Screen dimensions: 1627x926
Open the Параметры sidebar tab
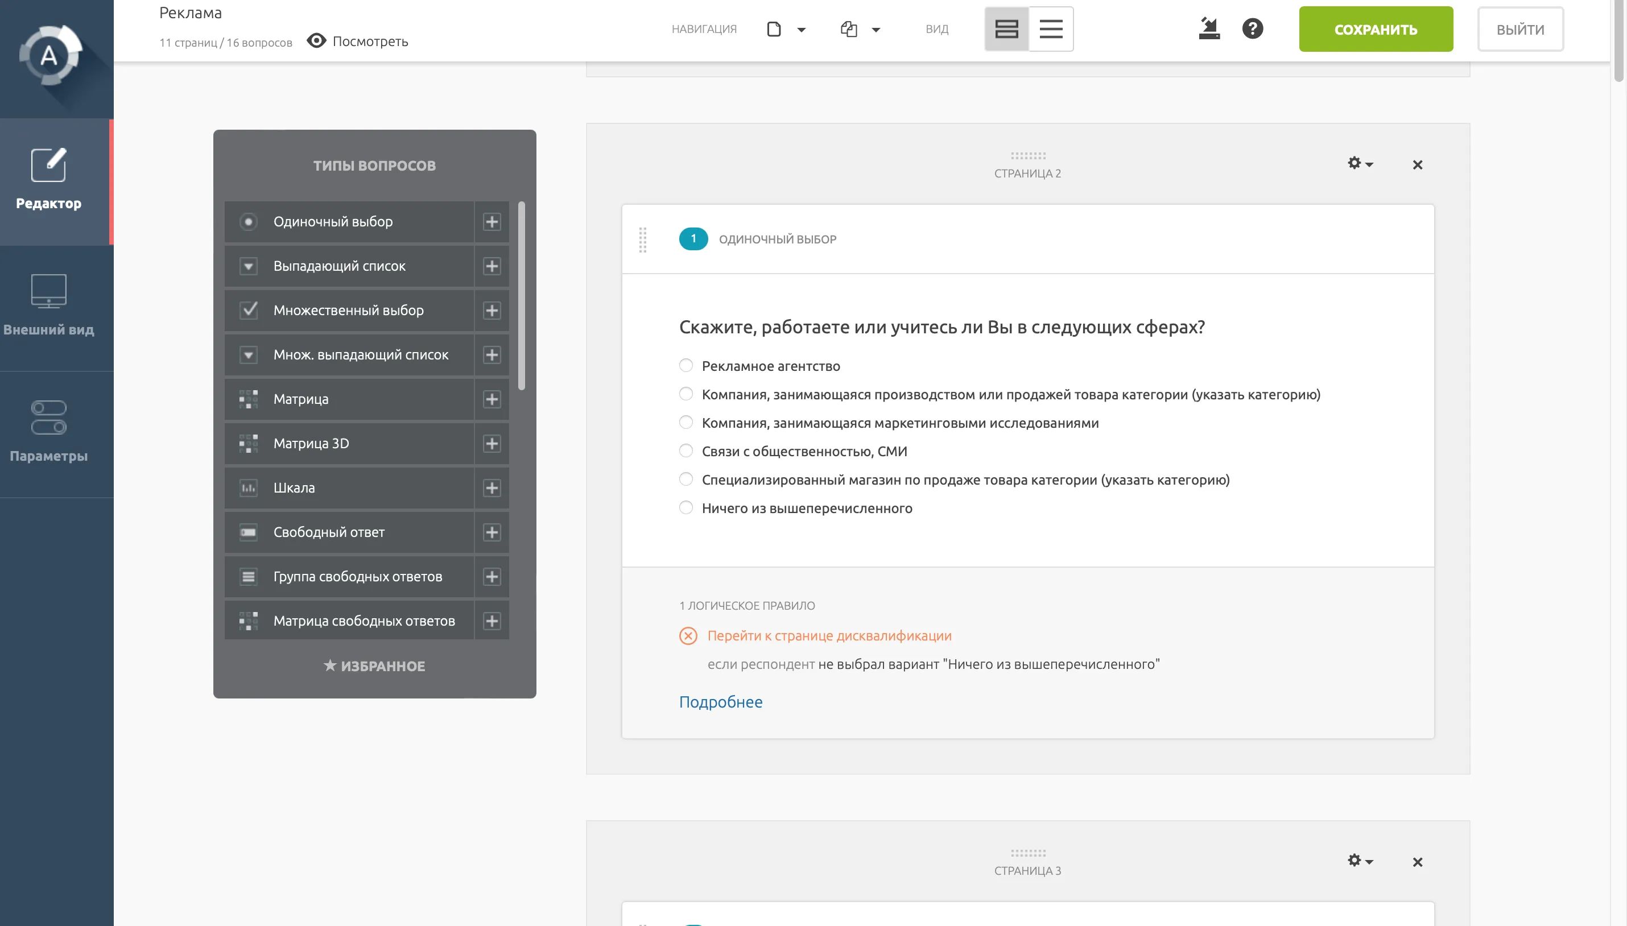tap(49, 431)
